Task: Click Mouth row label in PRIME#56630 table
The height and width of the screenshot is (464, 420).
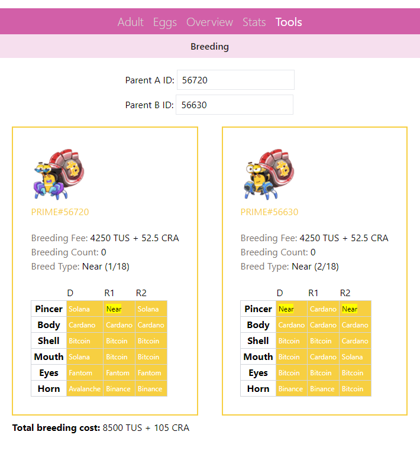Action: [x=259, y=356]
